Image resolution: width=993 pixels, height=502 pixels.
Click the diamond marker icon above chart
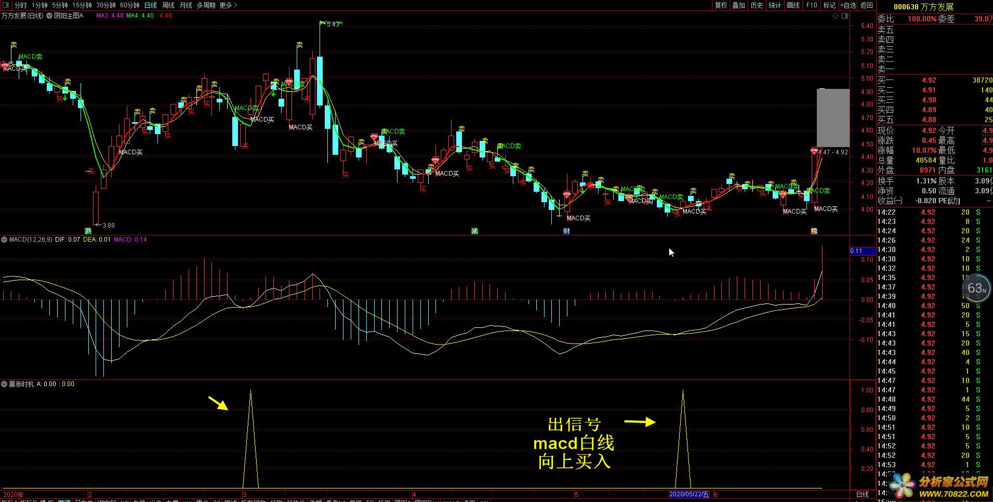coord(835,16)
